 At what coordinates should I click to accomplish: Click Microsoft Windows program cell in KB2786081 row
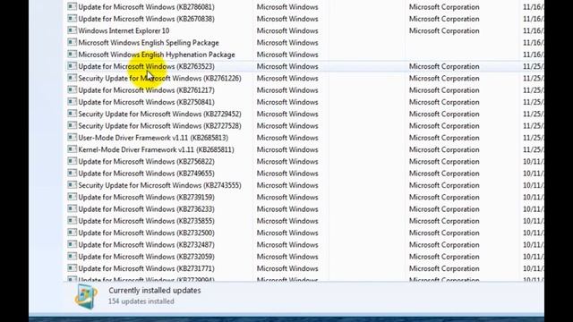click(x=287, y=7)
